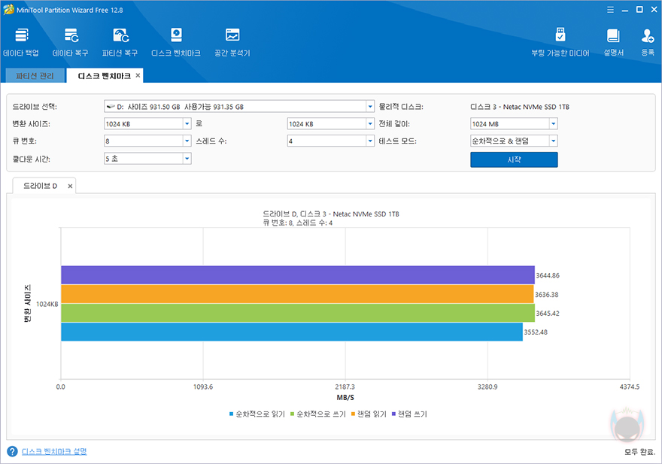The width and height of the screenshot is (662, 464).
Task: Open the hamburger menu in title bar
Action: coord(611,10)
